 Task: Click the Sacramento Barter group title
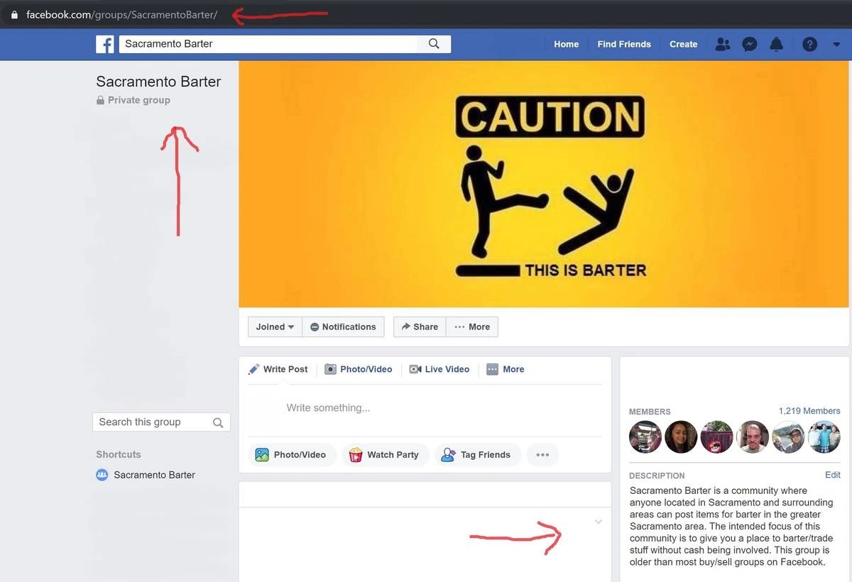[158, 82]
